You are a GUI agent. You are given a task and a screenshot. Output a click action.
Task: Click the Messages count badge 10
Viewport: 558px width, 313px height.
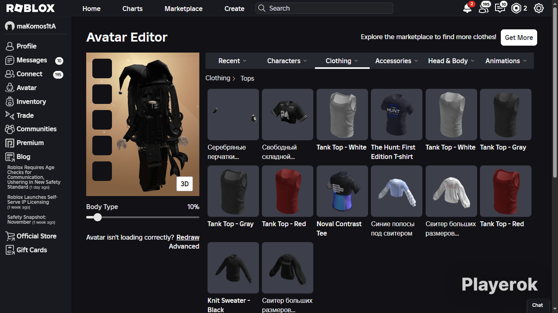tap(59, 61)
